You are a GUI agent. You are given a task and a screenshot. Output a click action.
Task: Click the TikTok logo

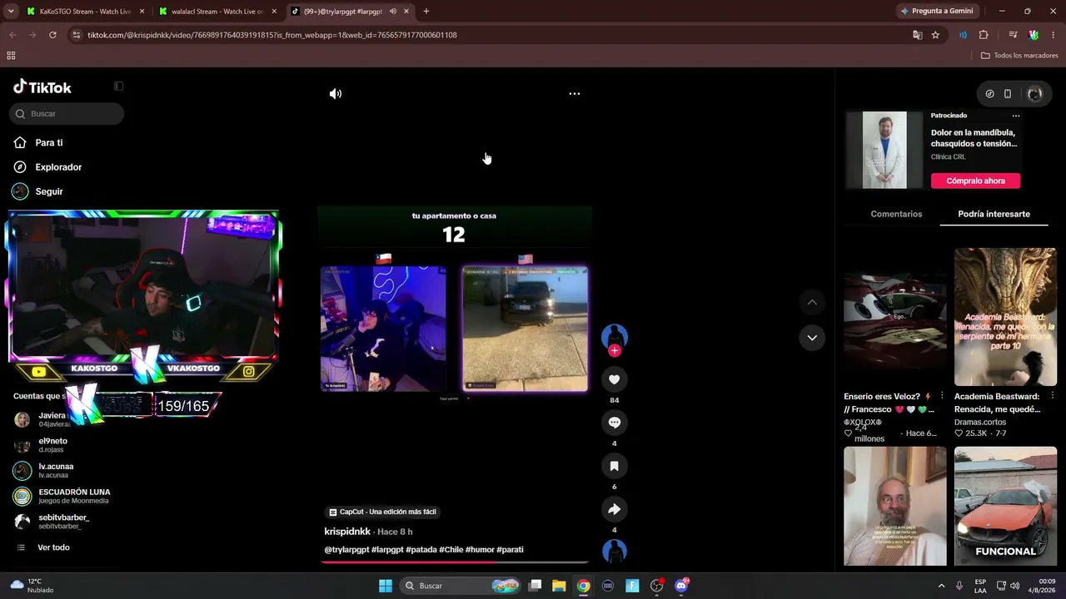[x=42, y=87]
